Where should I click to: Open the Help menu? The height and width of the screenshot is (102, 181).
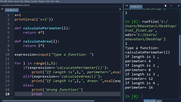(57, 1)
